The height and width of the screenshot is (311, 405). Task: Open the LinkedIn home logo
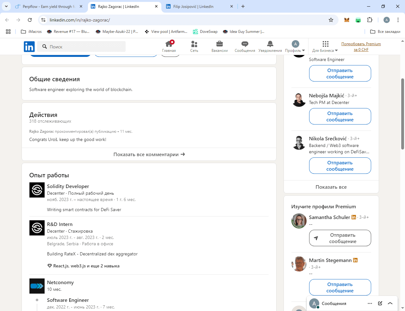click(29, 46)
